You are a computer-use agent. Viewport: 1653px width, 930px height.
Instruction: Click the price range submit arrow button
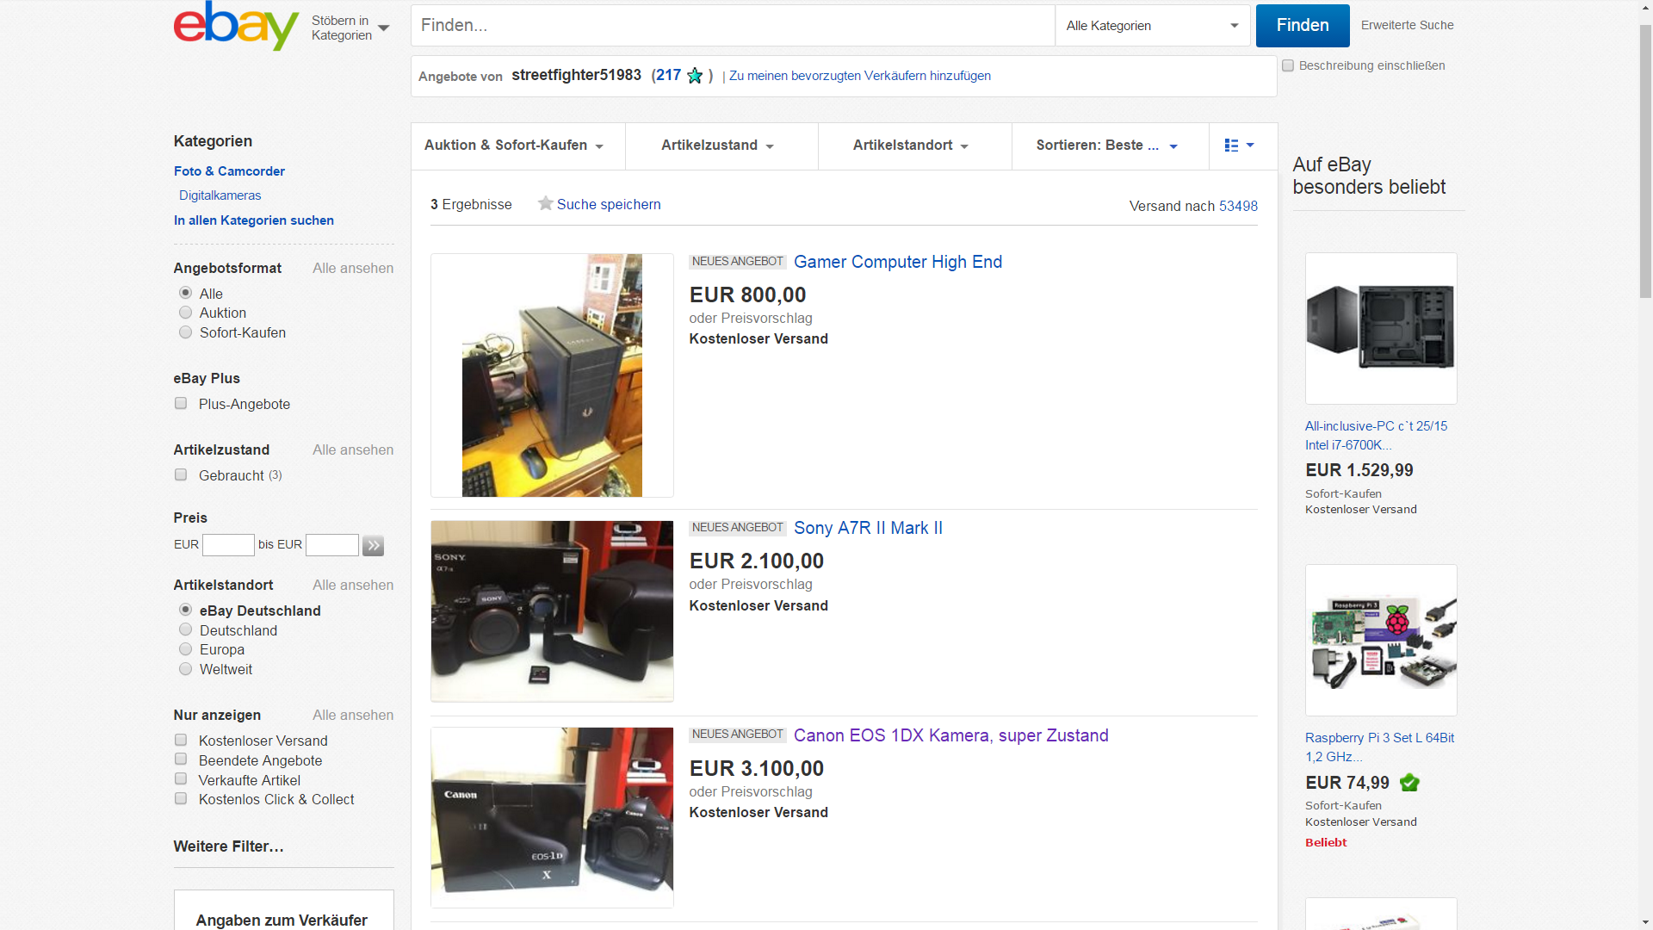(373, 545)
